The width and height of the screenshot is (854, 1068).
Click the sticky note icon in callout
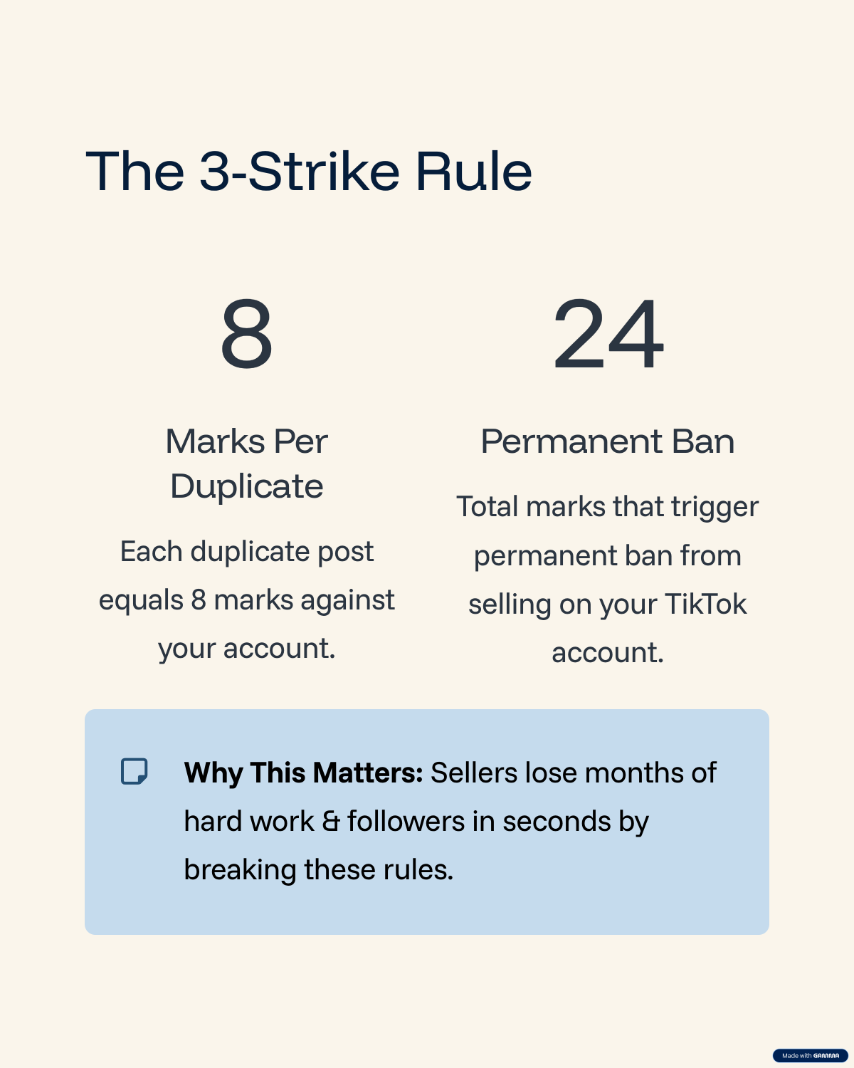point(134,771)
